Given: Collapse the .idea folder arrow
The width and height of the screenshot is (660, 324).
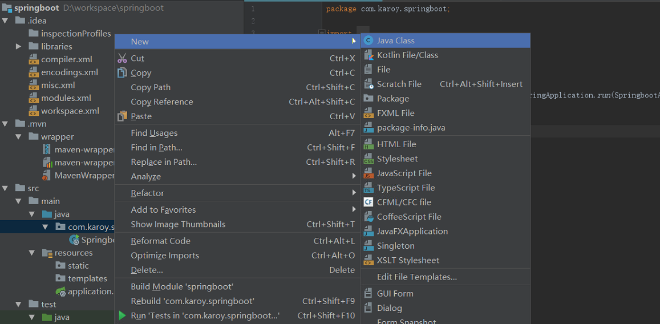Looking at the screenshot, I should (x=6, y=21).
